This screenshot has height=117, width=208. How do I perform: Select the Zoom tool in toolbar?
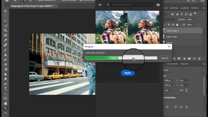[6, 108]
